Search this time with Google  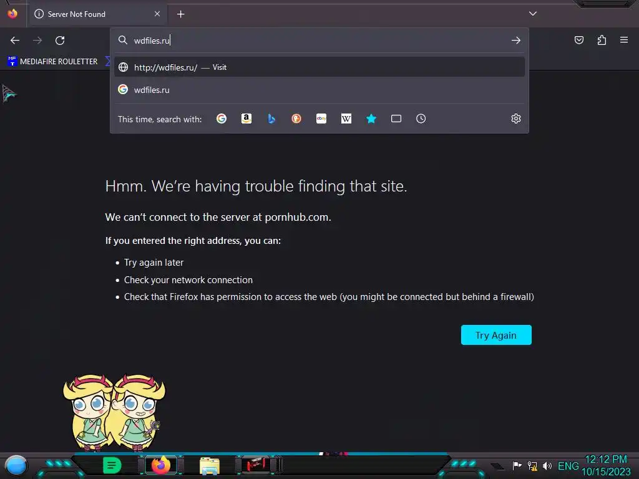tap(222, 119)
